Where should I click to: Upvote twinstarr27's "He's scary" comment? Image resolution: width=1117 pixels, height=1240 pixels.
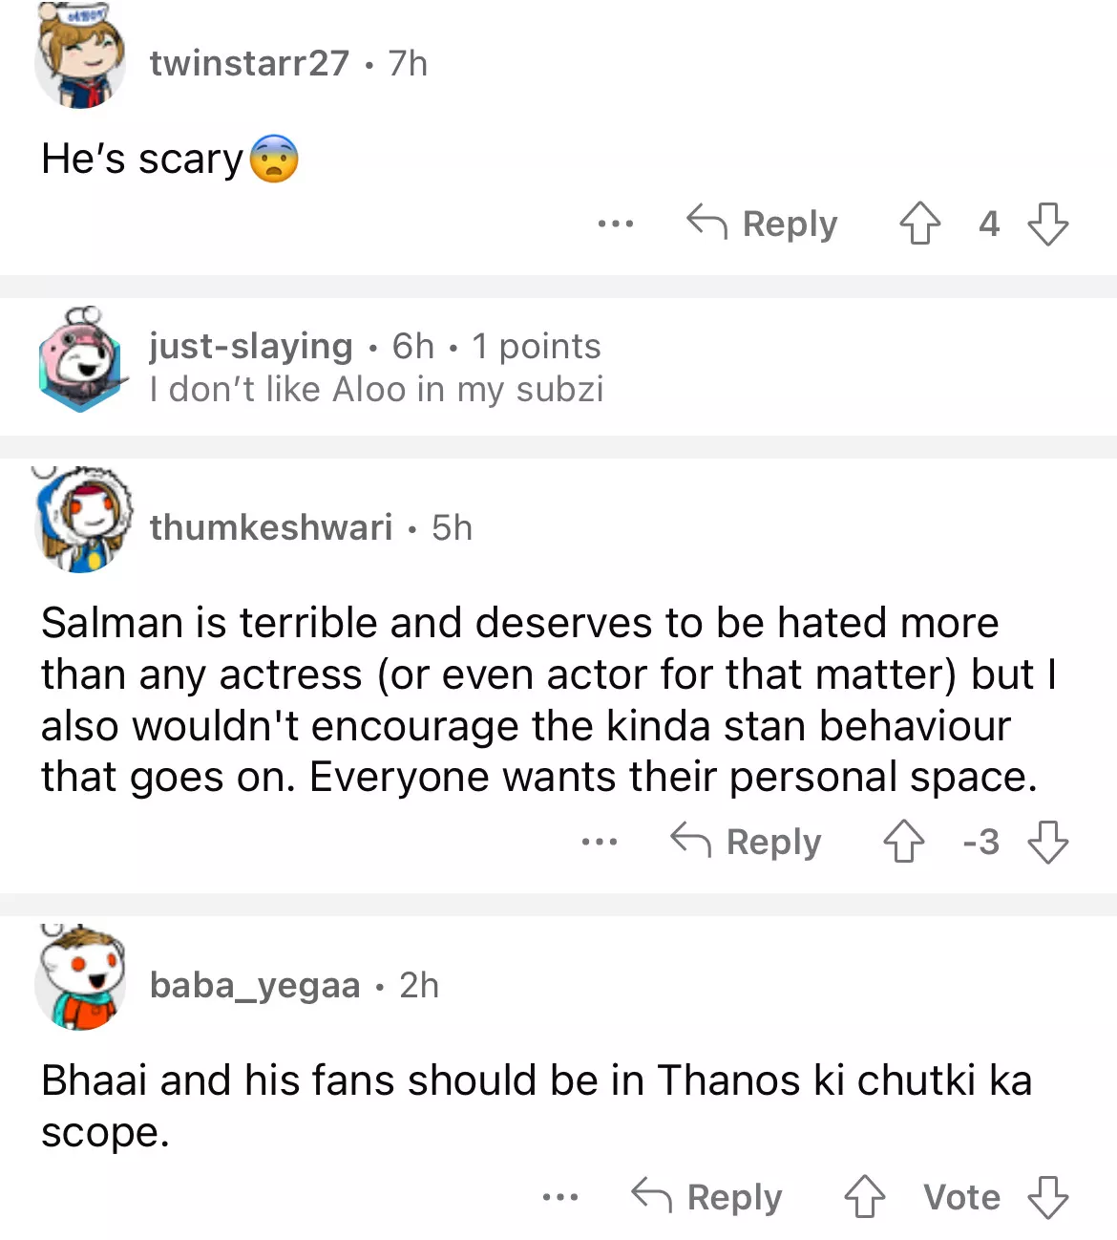coord(919,224)
